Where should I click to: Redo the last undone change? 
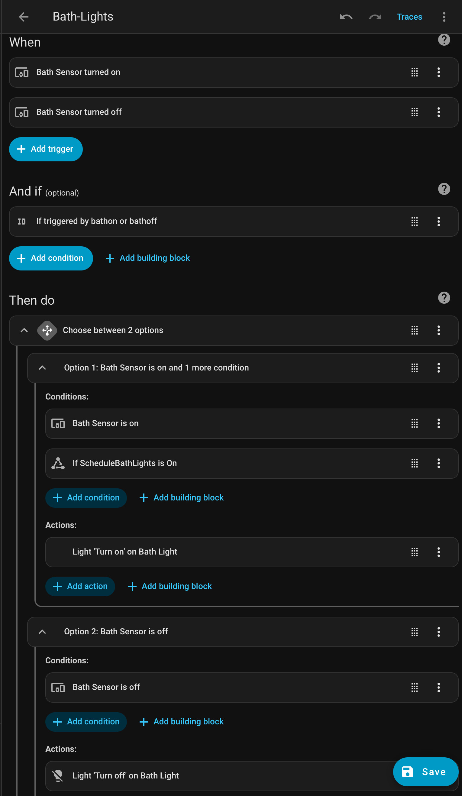tap(375, 17)
